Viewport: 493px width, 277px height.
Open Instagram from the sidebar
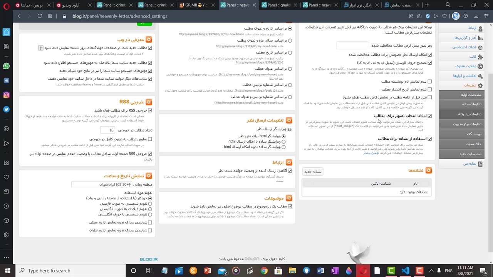[x=6, y=95]
